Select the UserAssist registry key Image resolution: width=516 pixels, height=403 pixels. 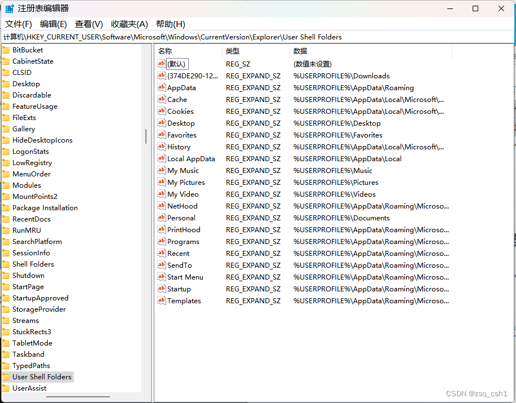(29, 388)
